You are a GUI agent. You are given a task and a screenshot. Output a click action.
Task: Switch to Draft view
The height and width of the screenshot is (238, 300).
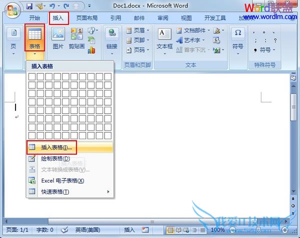click(202, 230)
